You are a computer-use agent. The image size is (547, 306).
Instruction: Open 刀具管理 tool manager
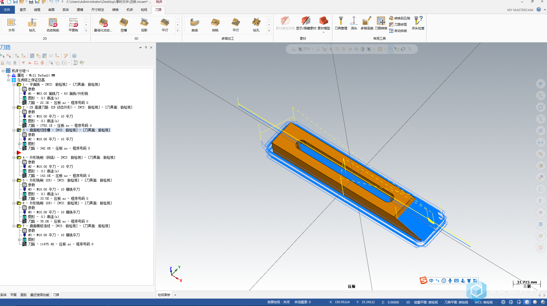point(341,23)
